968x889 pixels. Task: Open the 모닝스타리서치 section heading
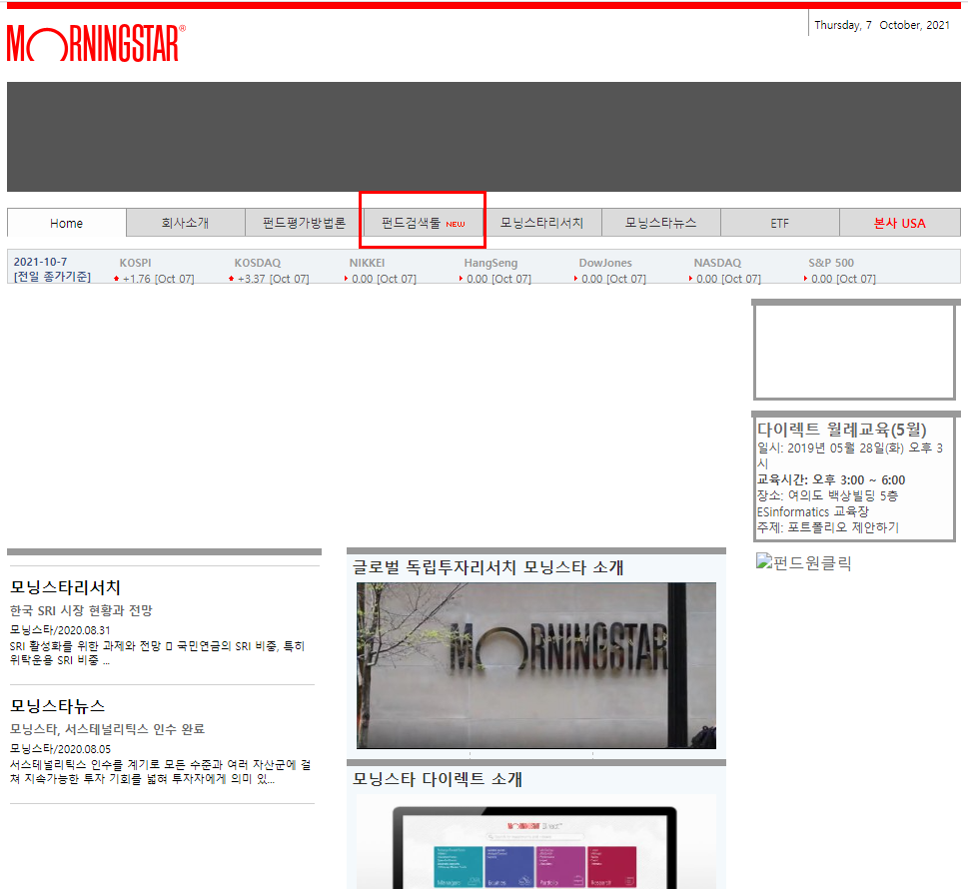pos(66,587)
